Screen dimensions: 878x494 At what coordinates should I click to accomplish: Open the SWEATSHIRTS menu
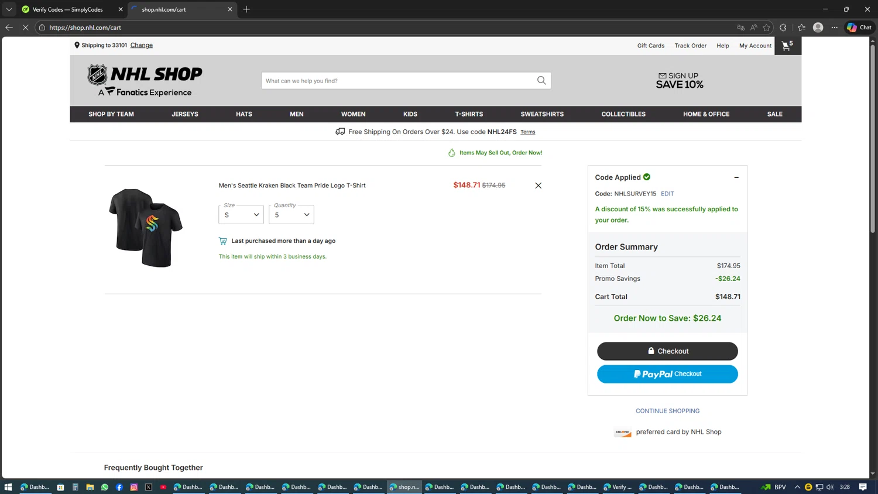coord(542,114)
